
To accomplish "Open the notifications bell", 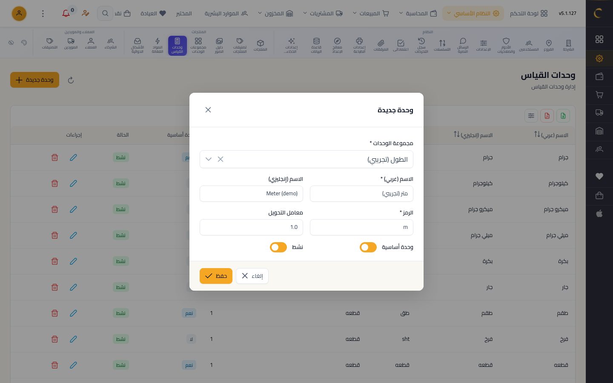I will pos(66,14).
